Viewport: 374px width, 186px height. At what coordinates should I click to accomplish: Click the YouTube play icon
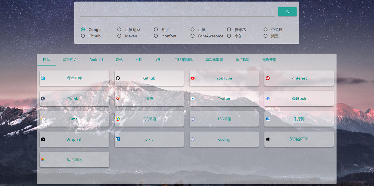(x=193, y=78)
